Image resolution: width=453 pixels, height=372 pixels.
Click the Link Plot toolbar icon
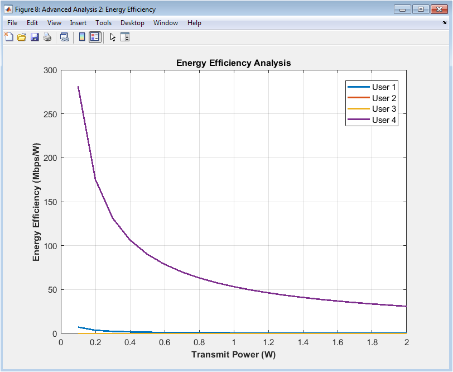coord(65,37)
